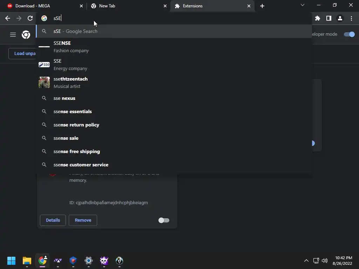Close the New Tab tab
This screenshot has height=269, width=359.
165,6
